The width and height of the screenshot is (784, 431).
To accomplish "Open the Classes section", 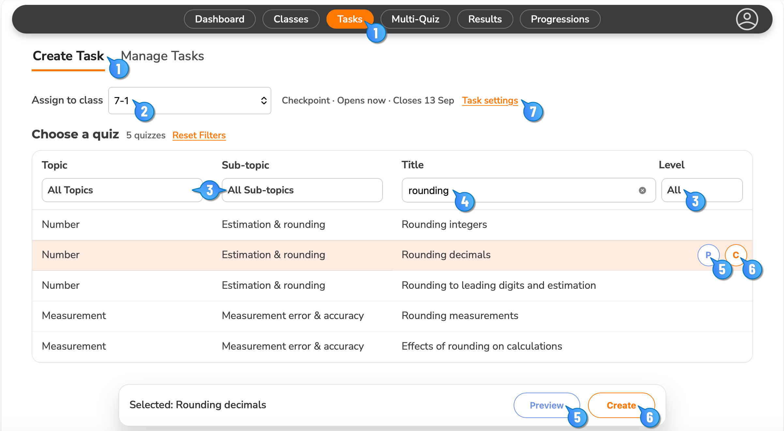I will click(x=291, y=19).
